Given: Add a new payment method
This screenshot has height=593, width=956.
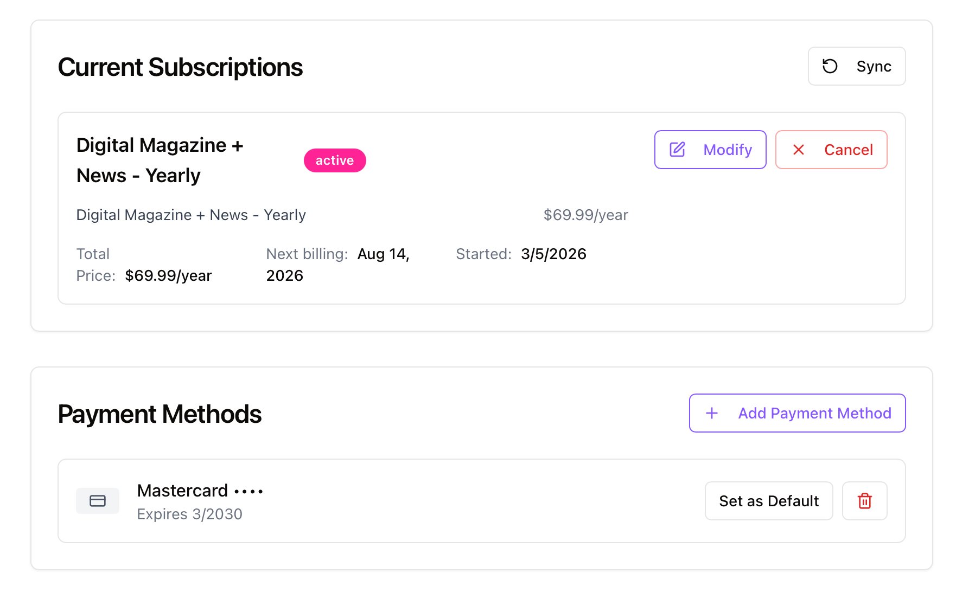Looking at the screenshot, I should pos(796,413).
